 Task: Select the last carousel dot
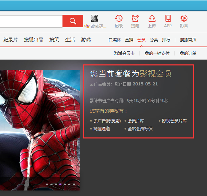[x=74, y=185]
